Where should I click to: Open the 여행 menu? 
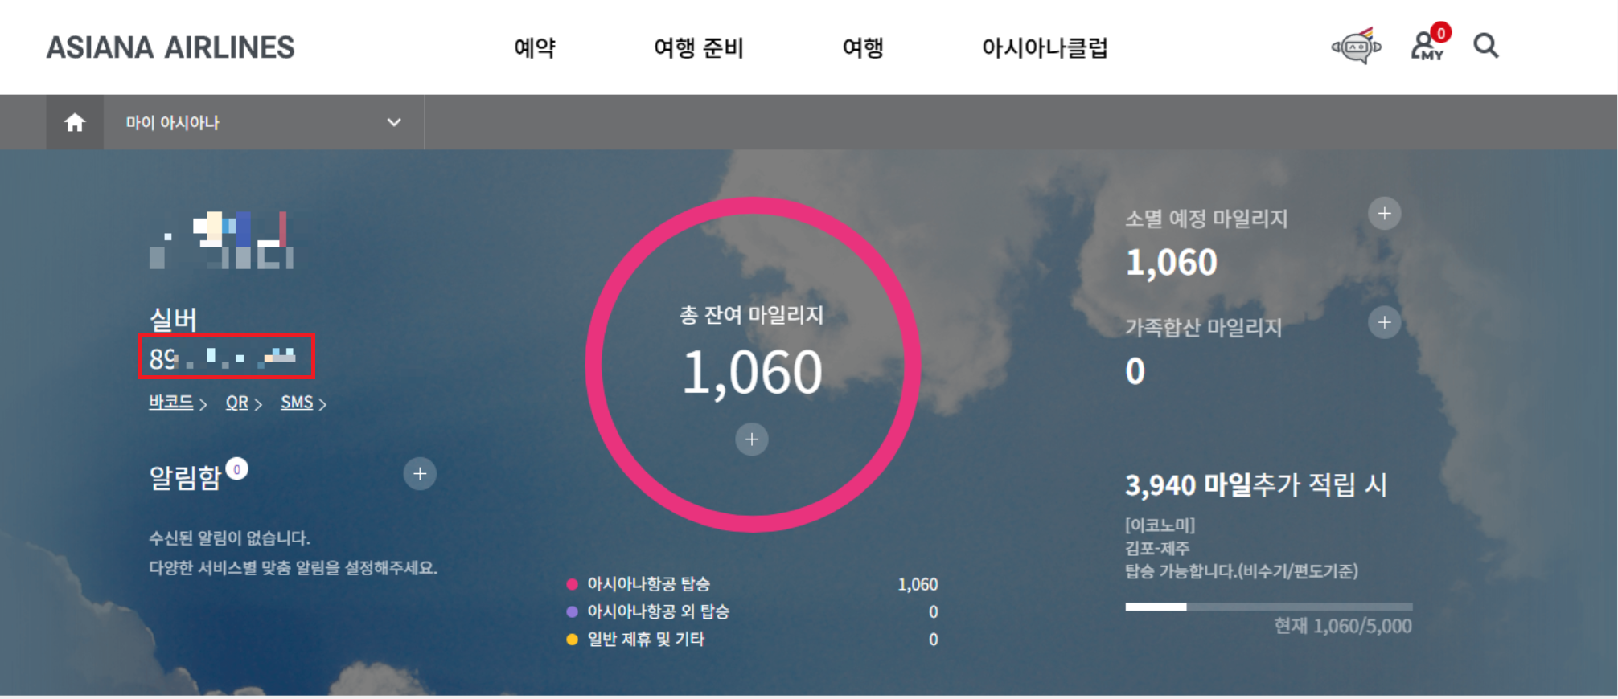pyautogui.click(x=863, y=47)
